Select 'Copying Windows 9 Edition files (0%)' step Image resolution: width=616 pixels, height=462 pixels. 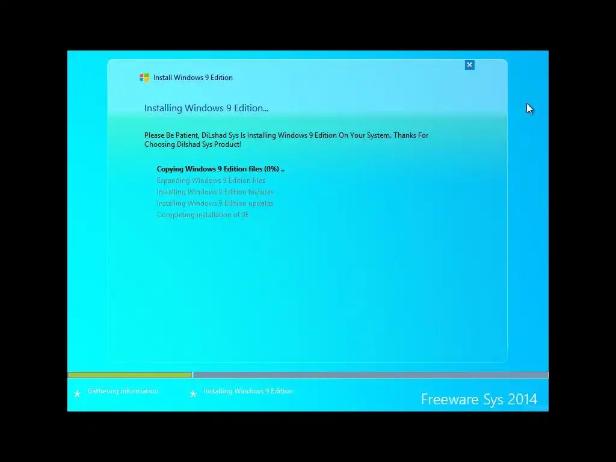[x=220, y=169]
